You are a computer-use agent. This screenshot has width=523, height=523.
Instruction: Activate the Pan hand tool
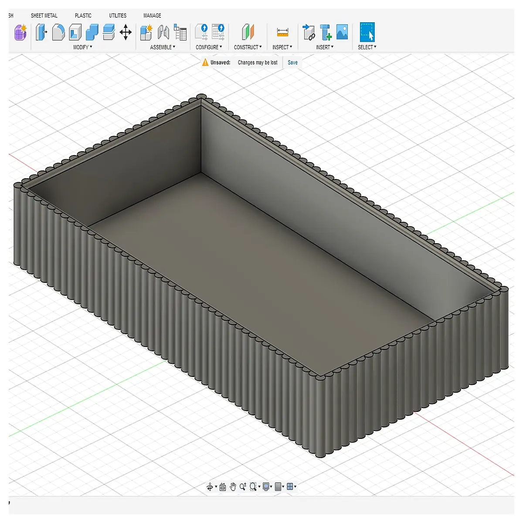point(233,487)
